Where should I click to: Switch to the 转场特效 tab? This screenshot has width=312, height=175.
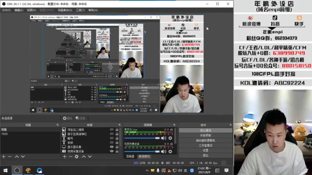144,157
